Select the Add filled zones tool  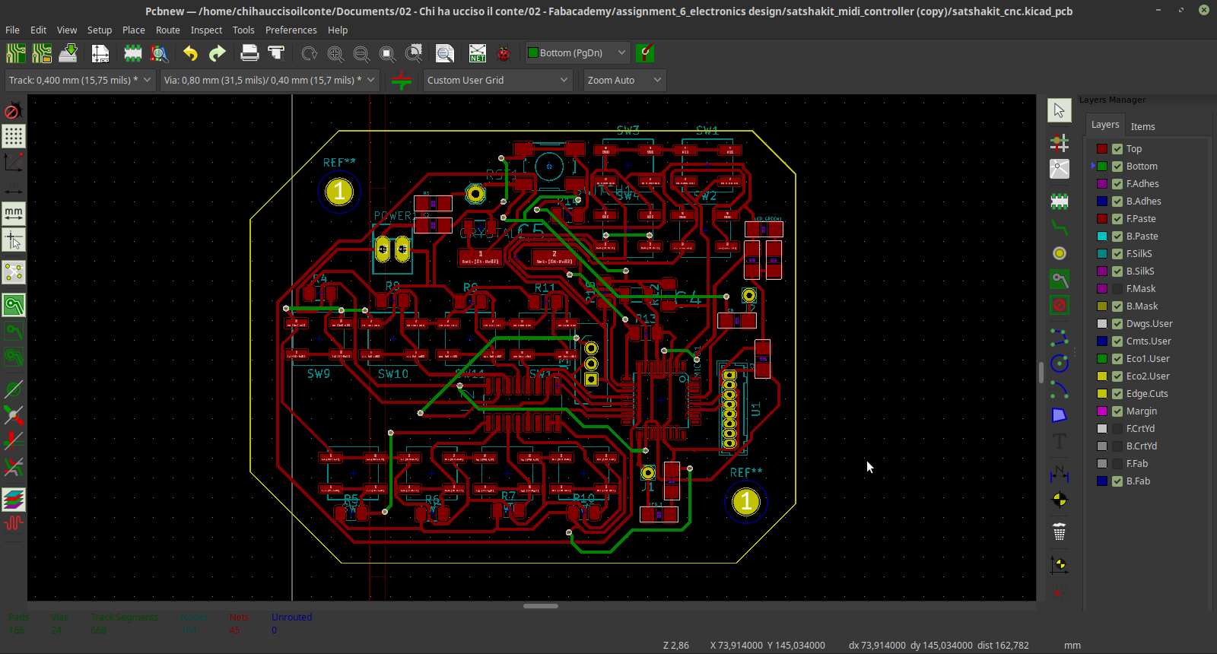(1060, 279)
